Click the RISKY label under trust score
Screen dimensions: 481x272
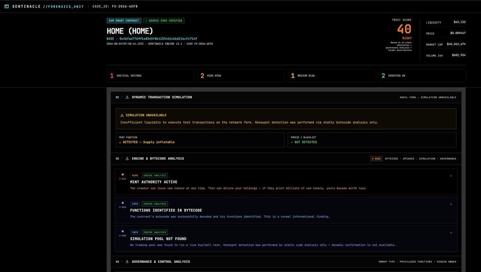tap(407, 39)
